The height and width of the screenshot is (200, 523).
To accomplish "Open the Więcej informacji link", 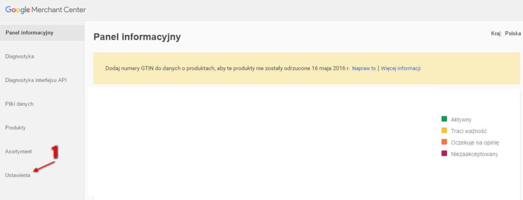I will coord(400,68).
